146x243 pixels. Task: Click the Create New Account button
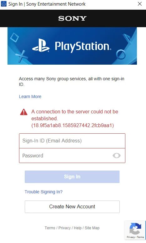72,206
